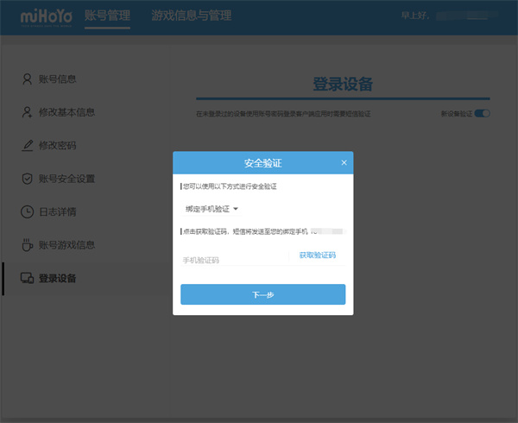Click the devices icon beside 登录设备
The image size is (518, 423).
(x=27, y=278)
